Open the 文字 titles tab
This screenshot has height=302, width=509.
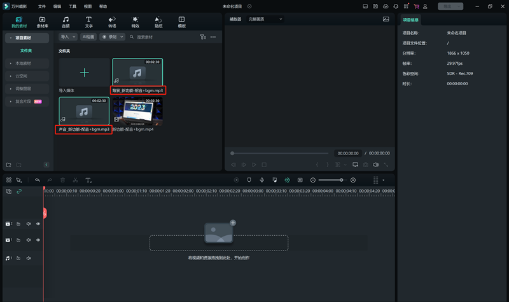pyautogui.click(x=88, y=22)
